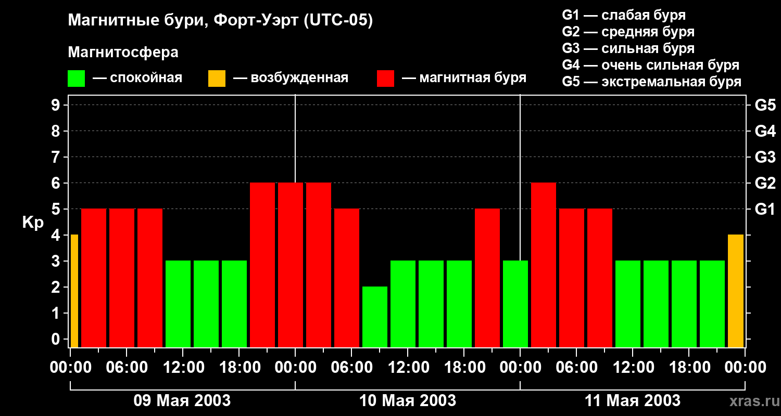Viewport: 781px width, 416px height.
Task: Select the green Kp 3 bar at 16:00–19:00 on 11 May
Action: click(x=684, y=304)
